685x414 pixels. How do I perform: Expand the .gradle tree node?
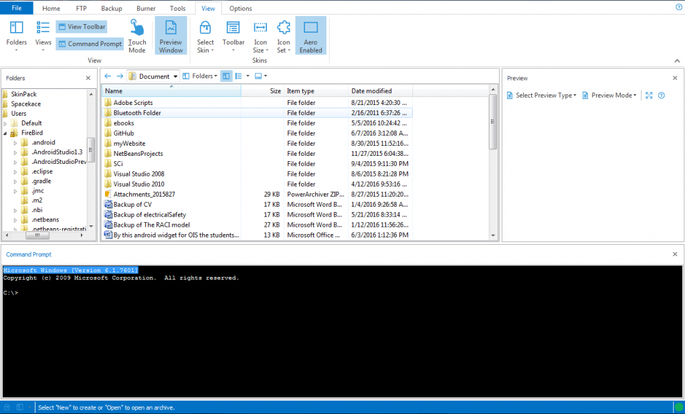(15, 181)
